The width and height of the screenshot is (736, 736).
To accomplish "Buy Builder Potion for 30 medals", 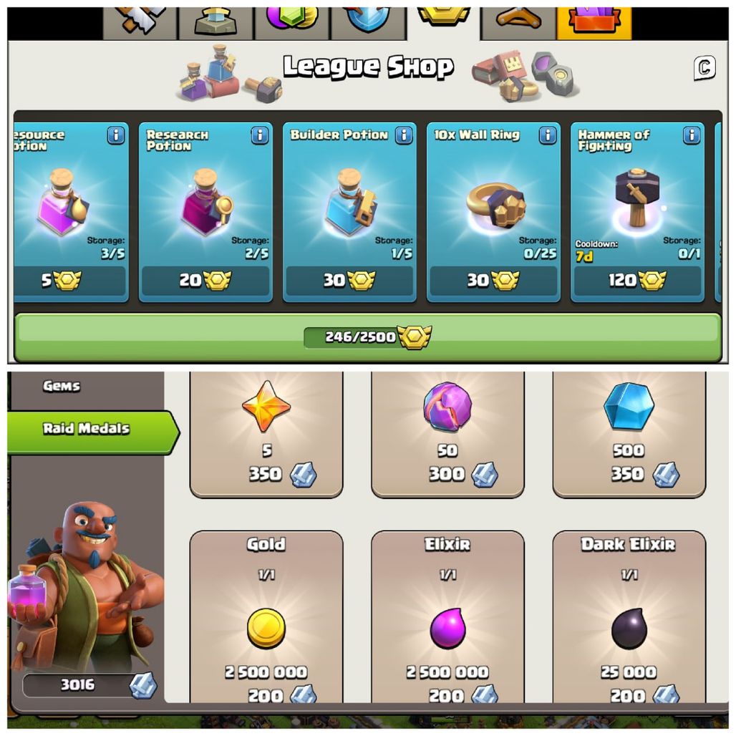I will [349, 281].
